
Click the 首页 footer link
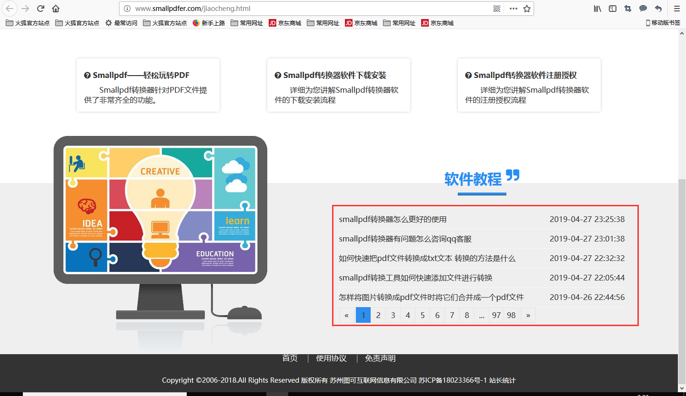[x=290, y=358]
